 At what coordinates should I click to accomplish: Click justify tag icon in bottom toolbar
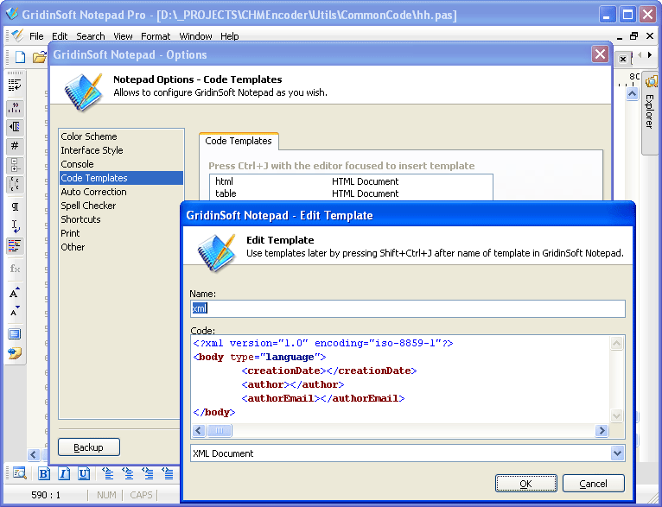pyautogui.click(x=168, y=473)
